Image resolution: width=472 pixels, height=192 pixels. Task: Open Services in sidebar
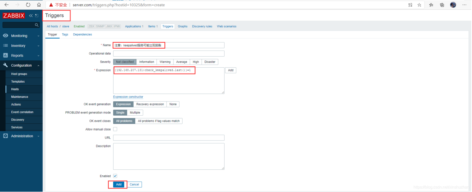17,127
